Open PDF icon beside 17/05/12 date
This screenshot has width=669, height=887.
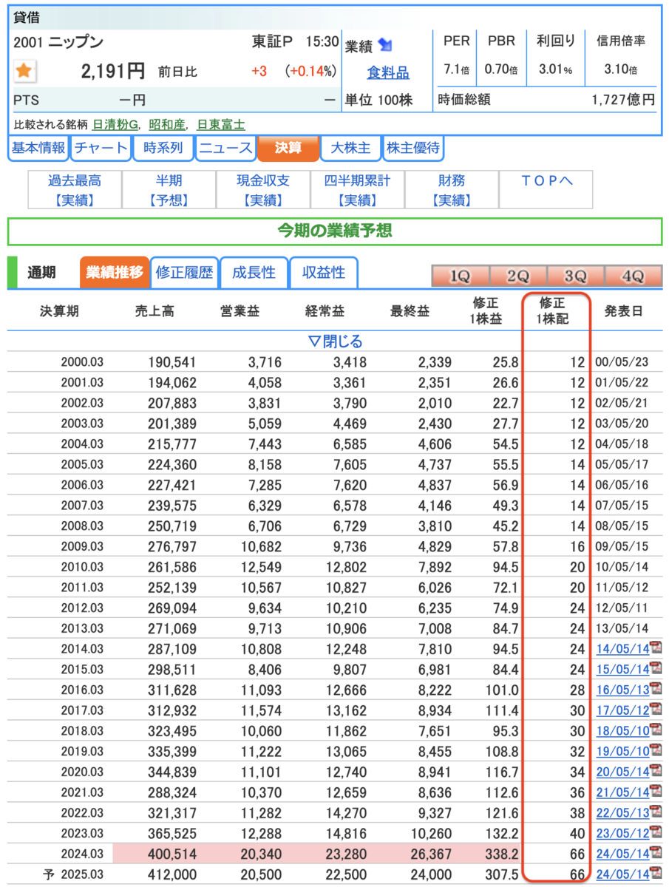[x=655, y=710]
